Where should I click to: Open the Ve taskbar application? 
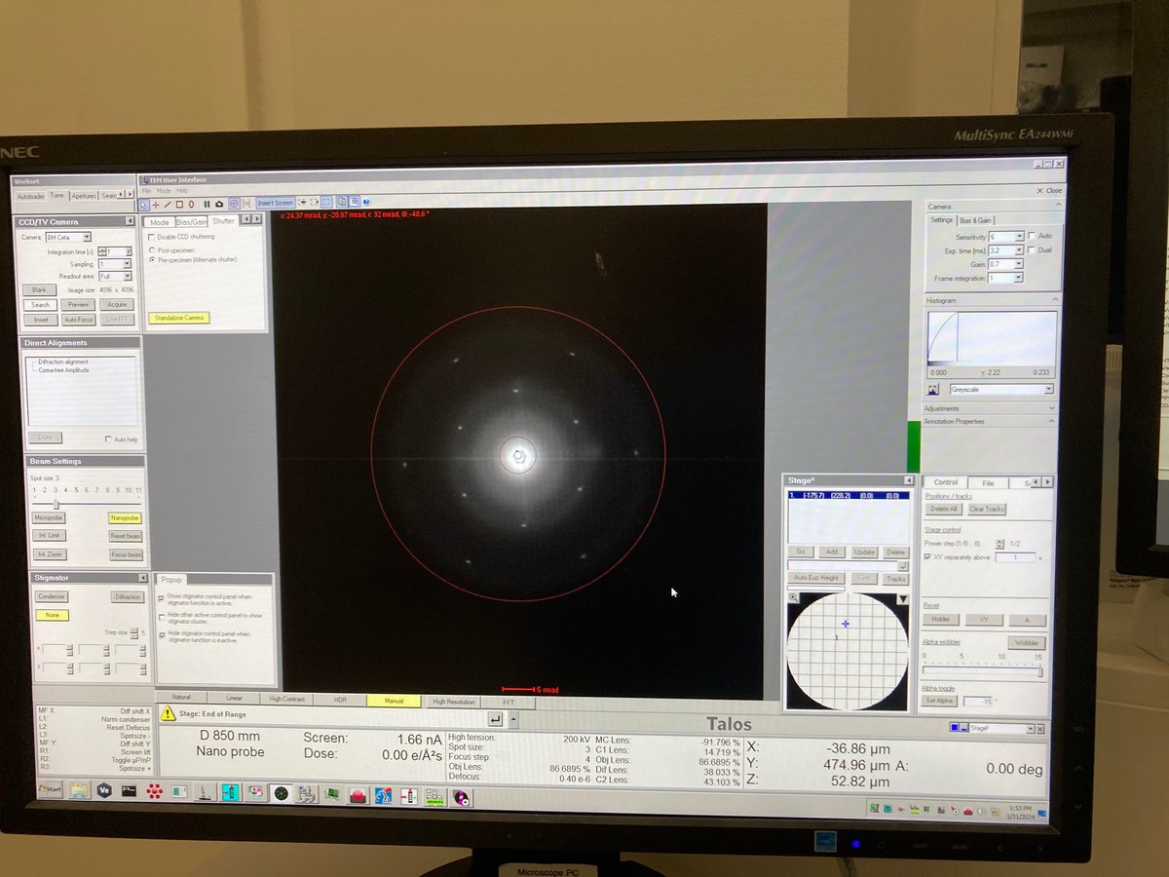104,790
